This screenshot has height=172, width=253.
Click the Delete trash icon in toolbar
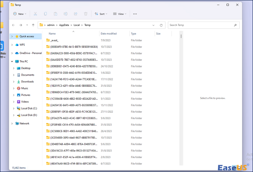coord(85,14)
